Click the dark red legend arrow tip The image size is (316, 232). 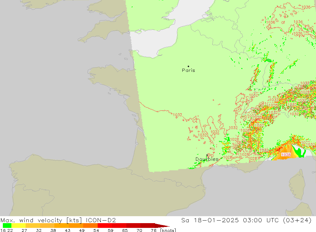click(x=162, y=226)
